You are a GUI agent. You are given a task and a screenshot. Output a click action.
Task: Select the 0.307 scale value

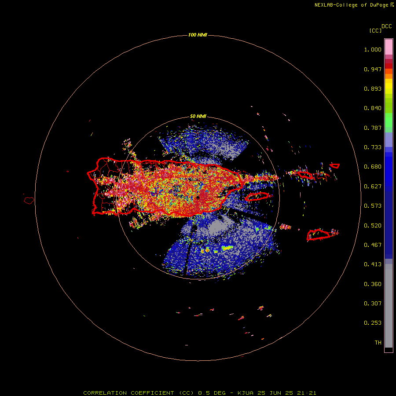pyautogui.click(x=373, y=304)
